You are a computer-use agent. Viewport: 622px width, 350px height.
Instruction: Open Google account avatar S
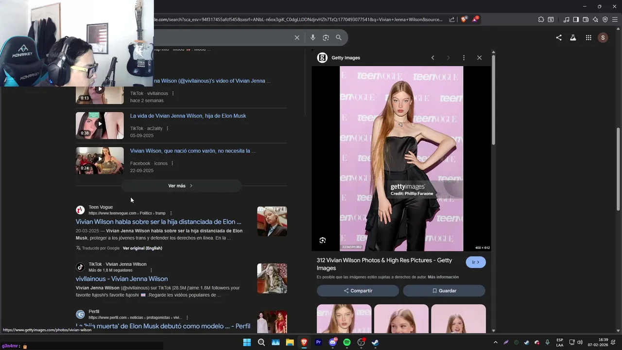pyautogui.click(x=603, y=37)
